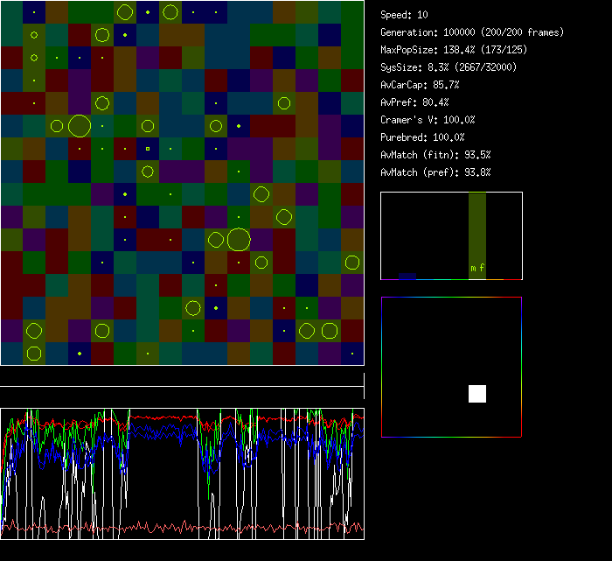
Task: Click the "m" label in the histogram
Action: pyautogui.click(x=473, y=269)
